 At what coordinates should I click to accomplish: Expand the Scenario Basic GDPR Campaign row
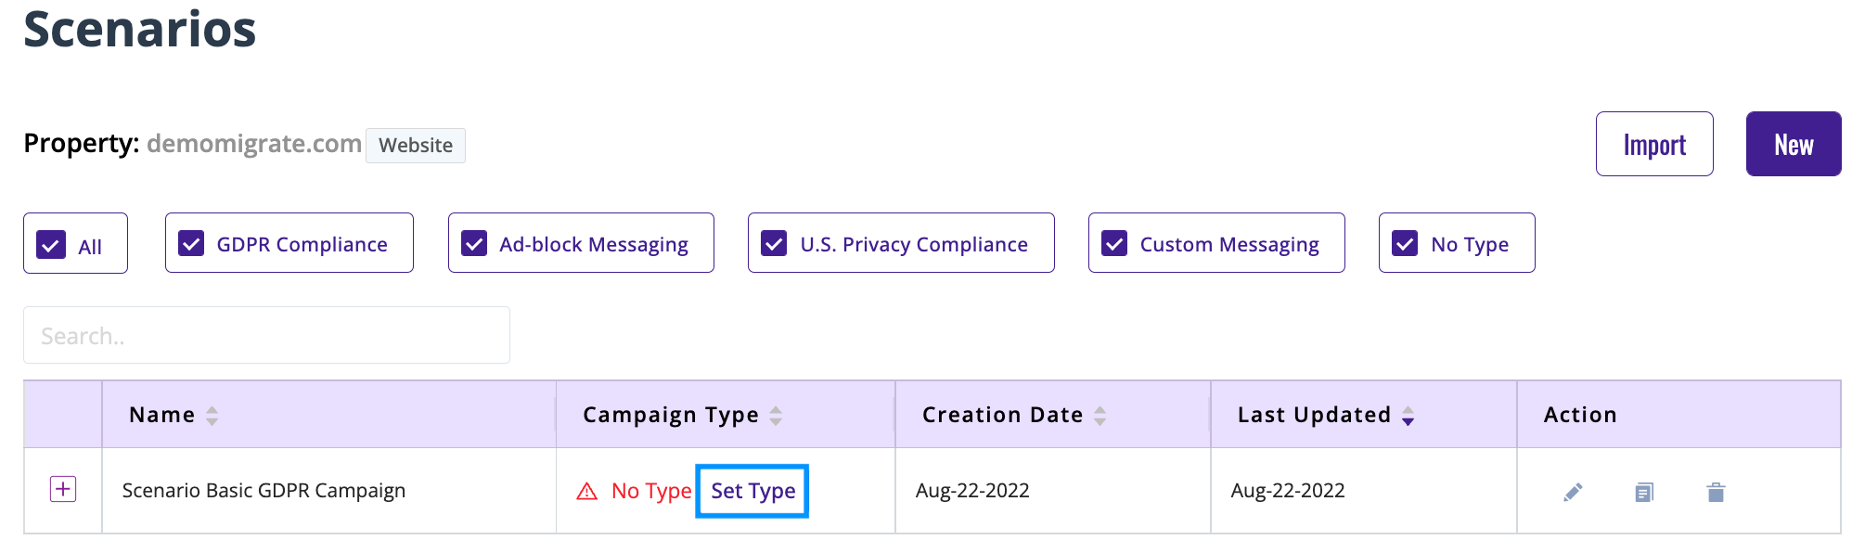[63, 489]
